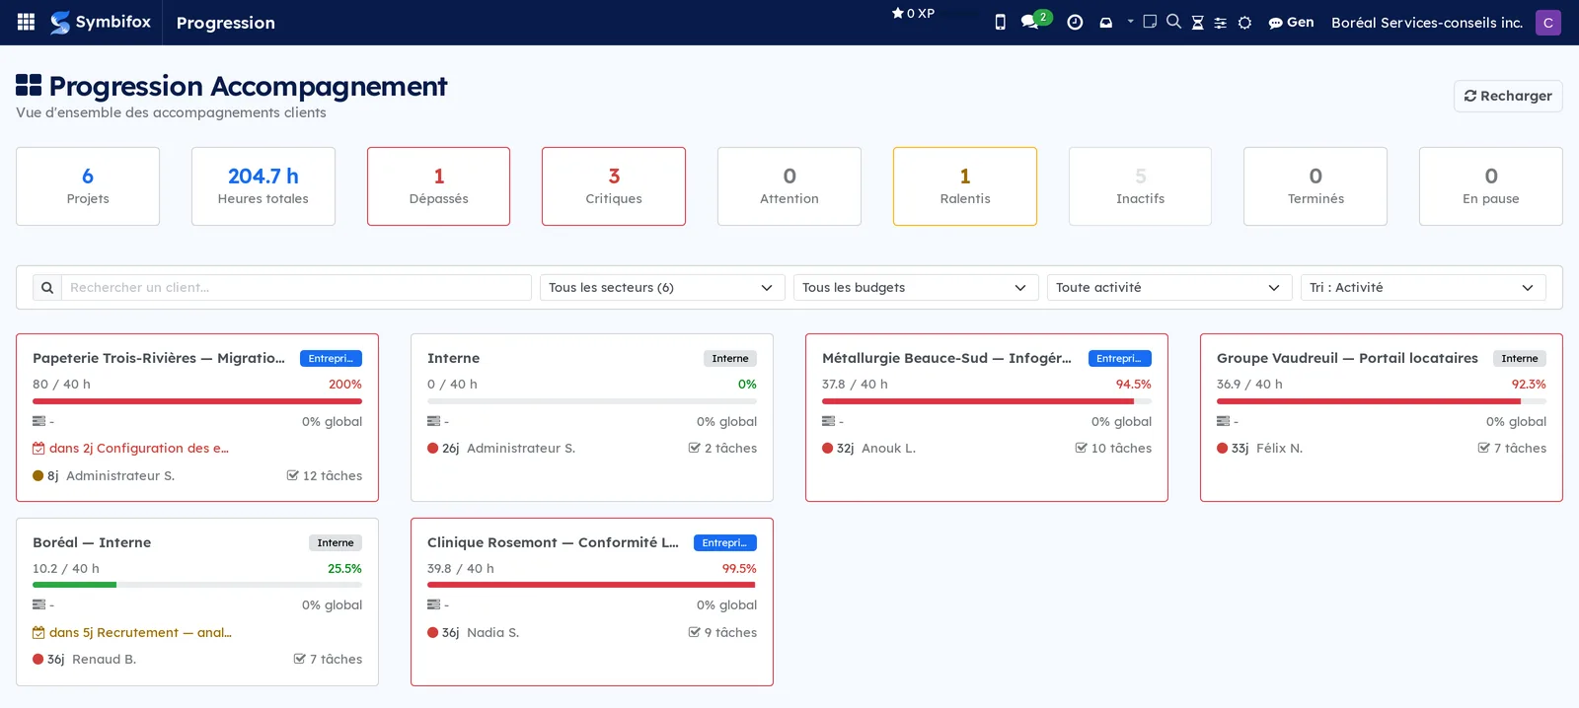Click the dashboard icon beside Progression Accompagnement
The width and height of the screenshot is (1579, 708).
[29, 86]
